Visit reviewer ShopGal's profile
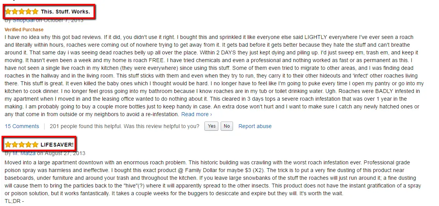Screen dimensions: 439x206 pyautogui.click(x=24, y=20)
